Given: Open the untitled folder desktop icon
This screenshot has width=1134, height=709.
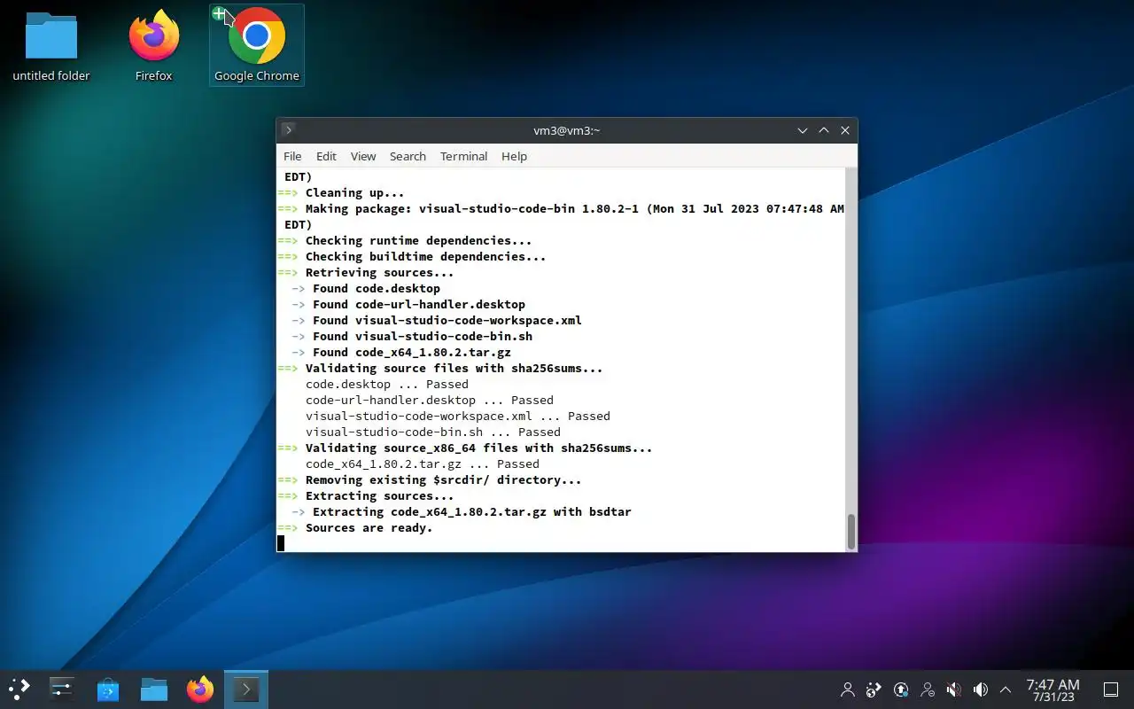Looking at the screenshot, I should pos(51,46).
